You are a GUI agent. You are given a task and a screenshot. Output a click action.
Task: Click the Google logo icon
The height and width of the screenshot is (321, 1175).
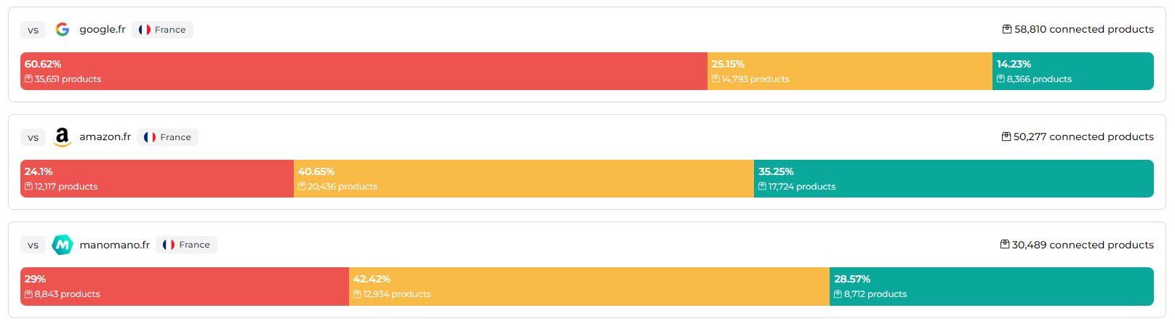[x=63, y=29]
